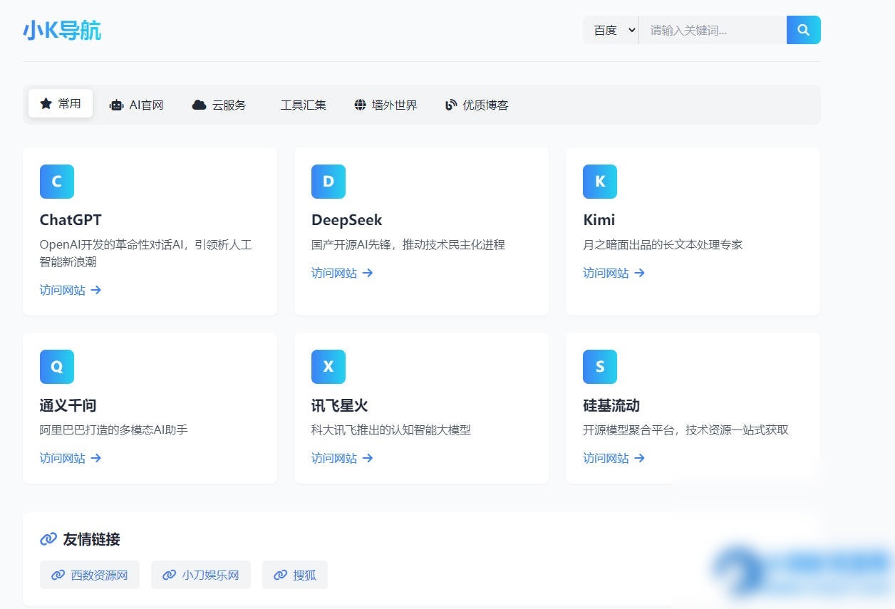Click the arrow beside 硅基流动's 访问网站 link
The image size is (895, 609).
click(x=641, y=458)
